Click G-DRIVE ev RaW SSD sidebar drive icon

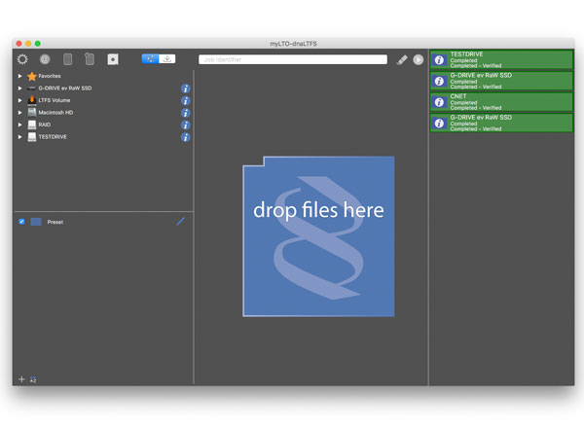(32, 89)
